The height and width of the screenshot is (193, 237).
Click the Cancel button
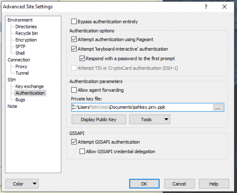pyautogui.click(x=179, y=184)
